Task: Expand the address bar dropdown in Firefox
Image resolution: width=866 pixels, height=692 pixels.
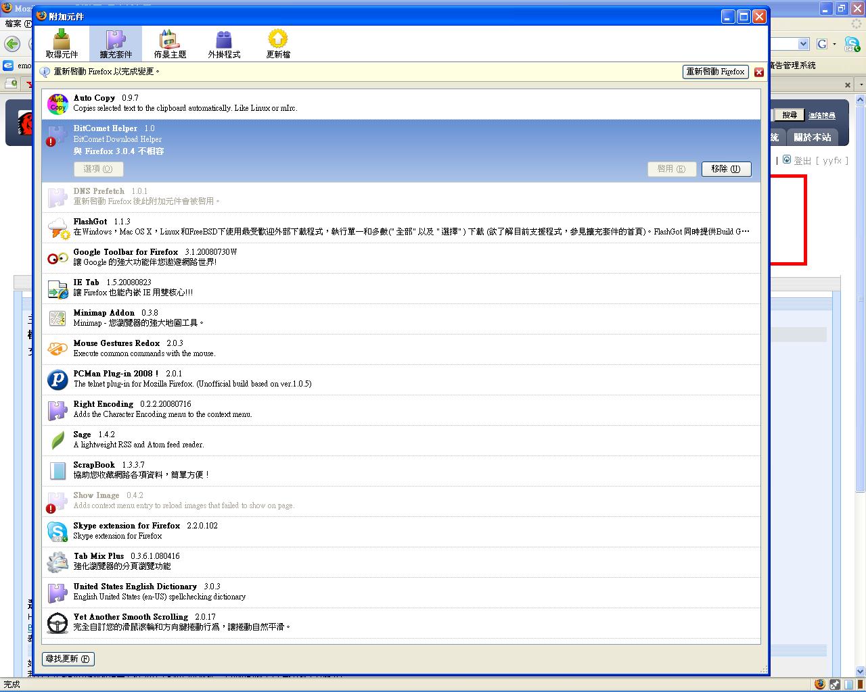Action: tap(803, 44)
